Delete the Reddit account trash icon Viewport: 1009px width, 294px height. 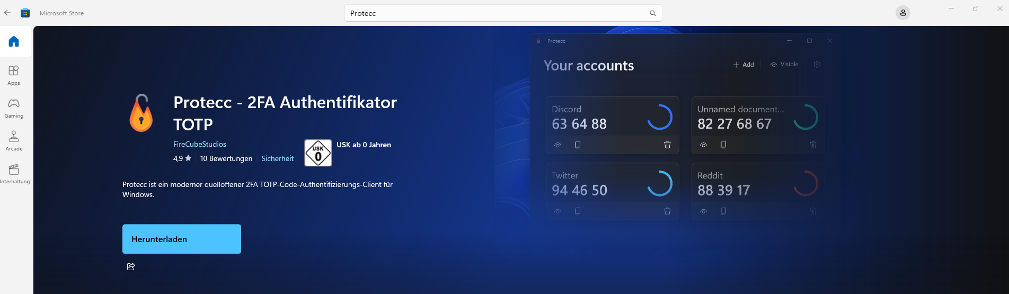(x=813, y=211)
